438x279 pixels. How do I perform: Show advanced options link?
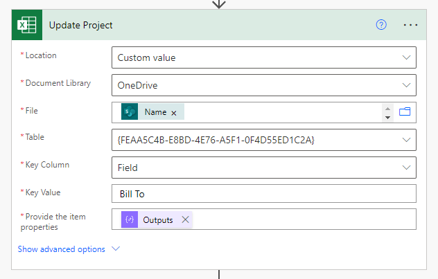62,249
